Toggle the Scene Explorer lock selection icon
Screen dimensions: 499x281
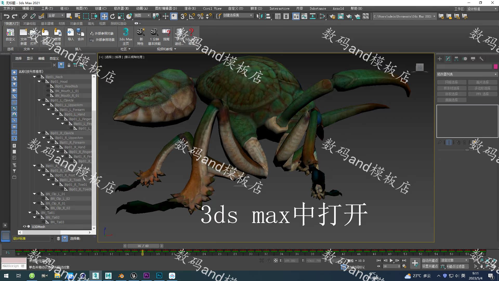[x=69, y=65]
